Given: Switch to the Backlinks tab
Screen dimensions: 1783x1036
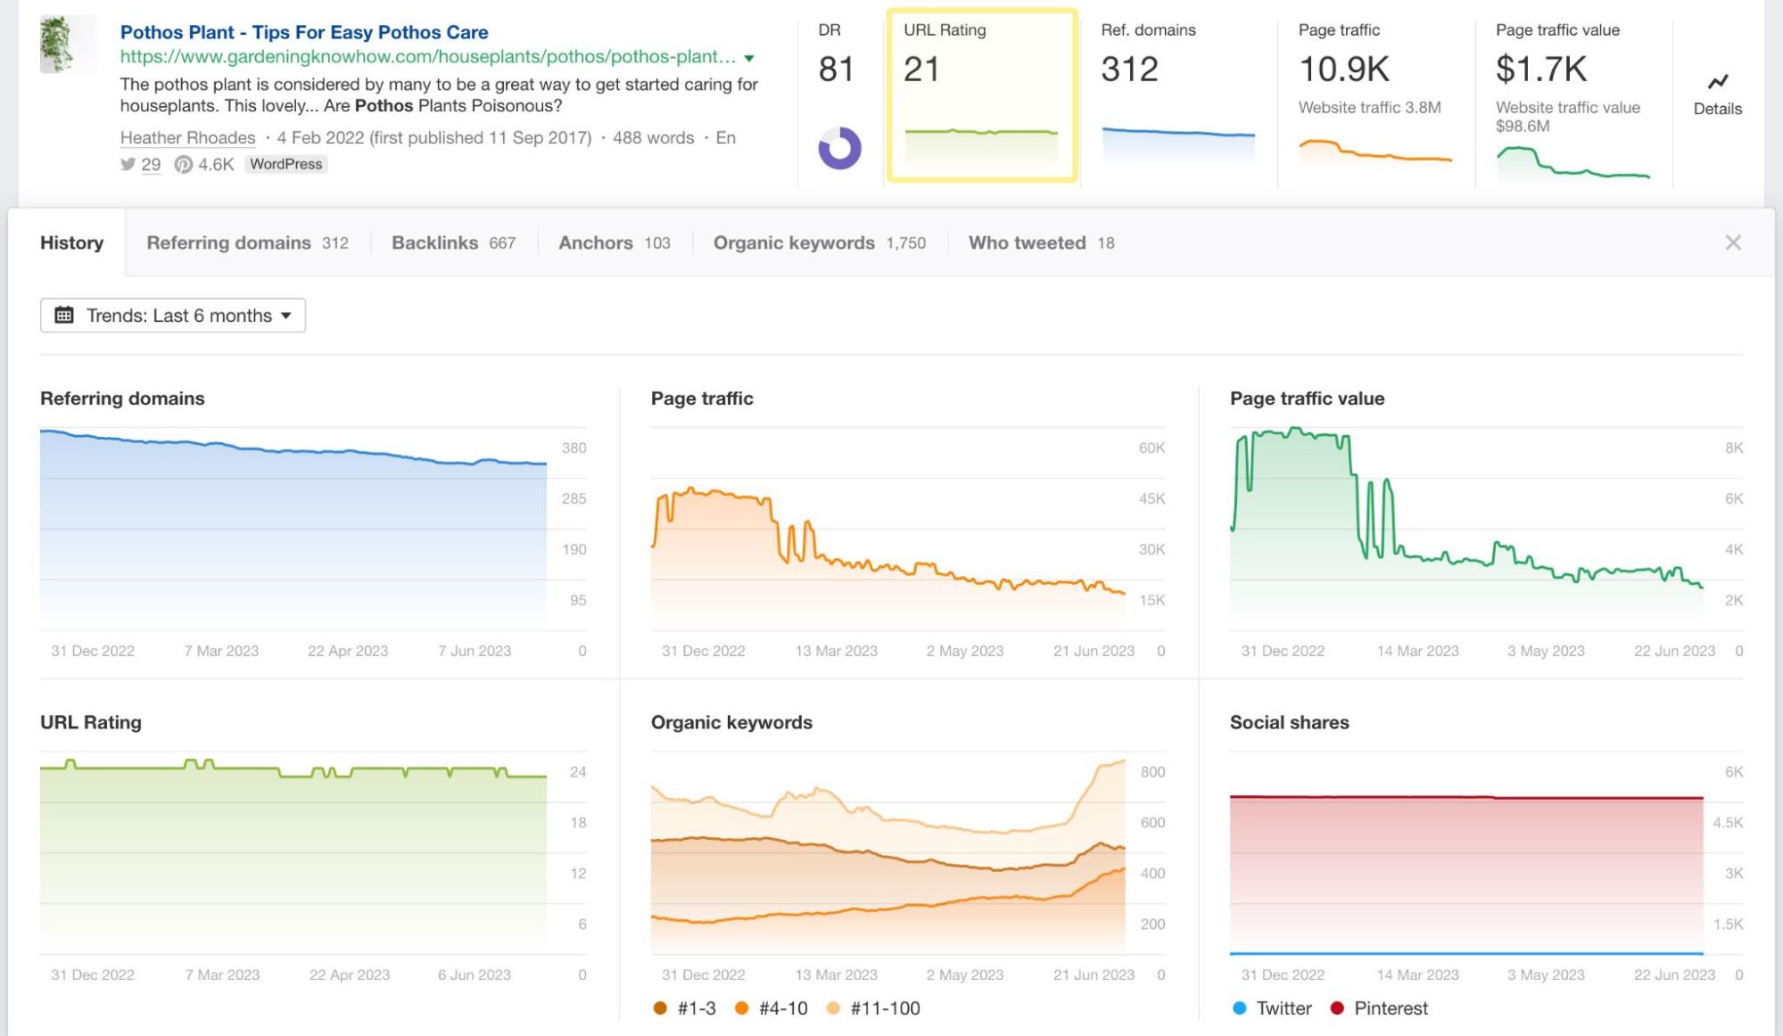Looking at the screenshot, I should click(436, 243).
